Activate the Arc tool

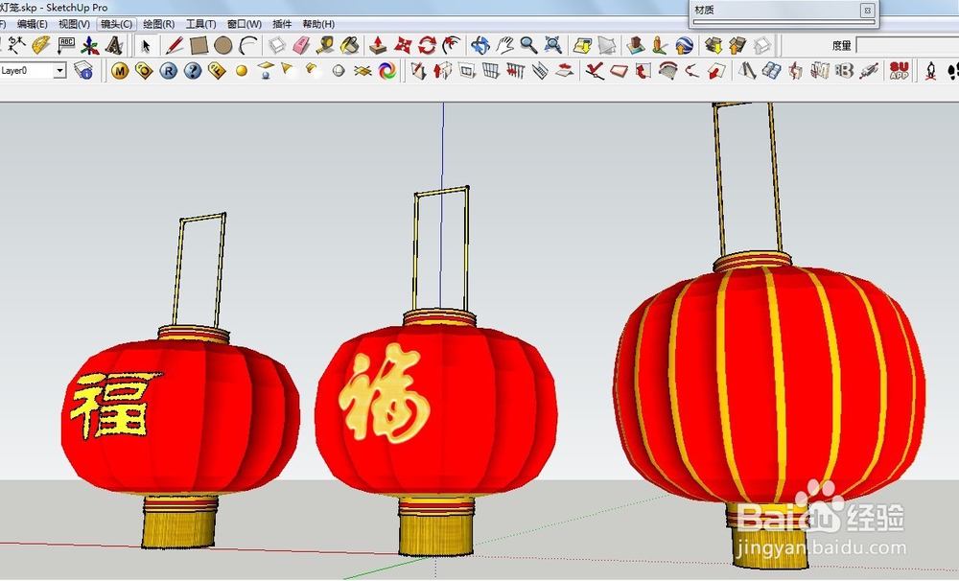[247, 46]
